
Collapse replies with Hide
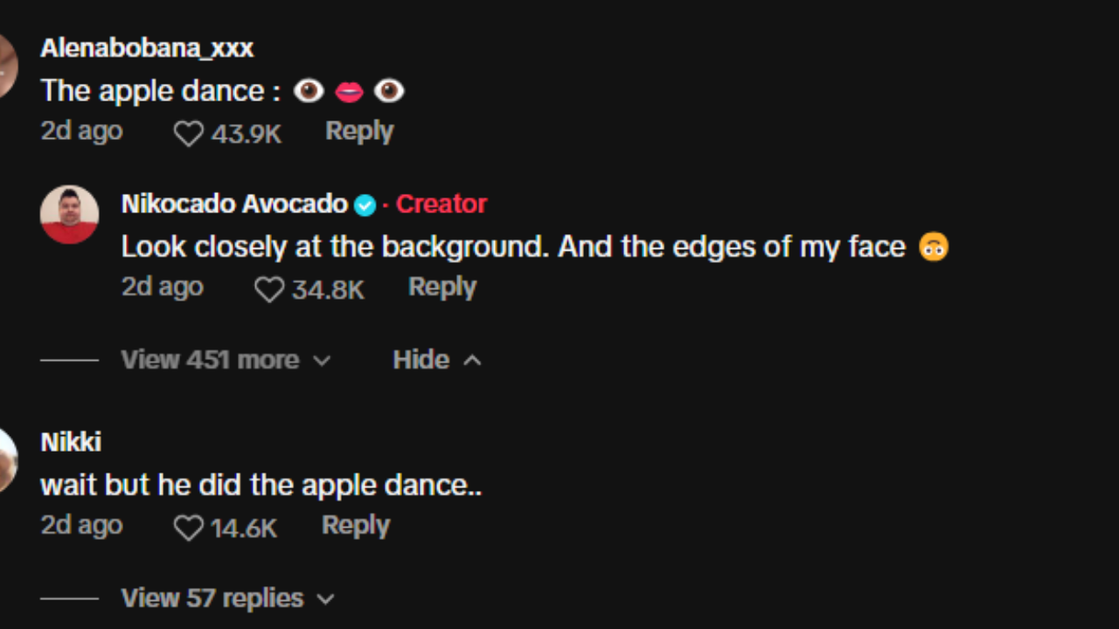[x=437, y=360]
